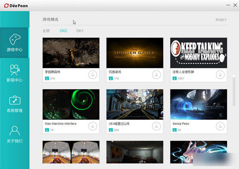The width and height of the screenshot is (239, 169).
Task: Click the Senza Peso title text
Action: (x=181, y=124)
